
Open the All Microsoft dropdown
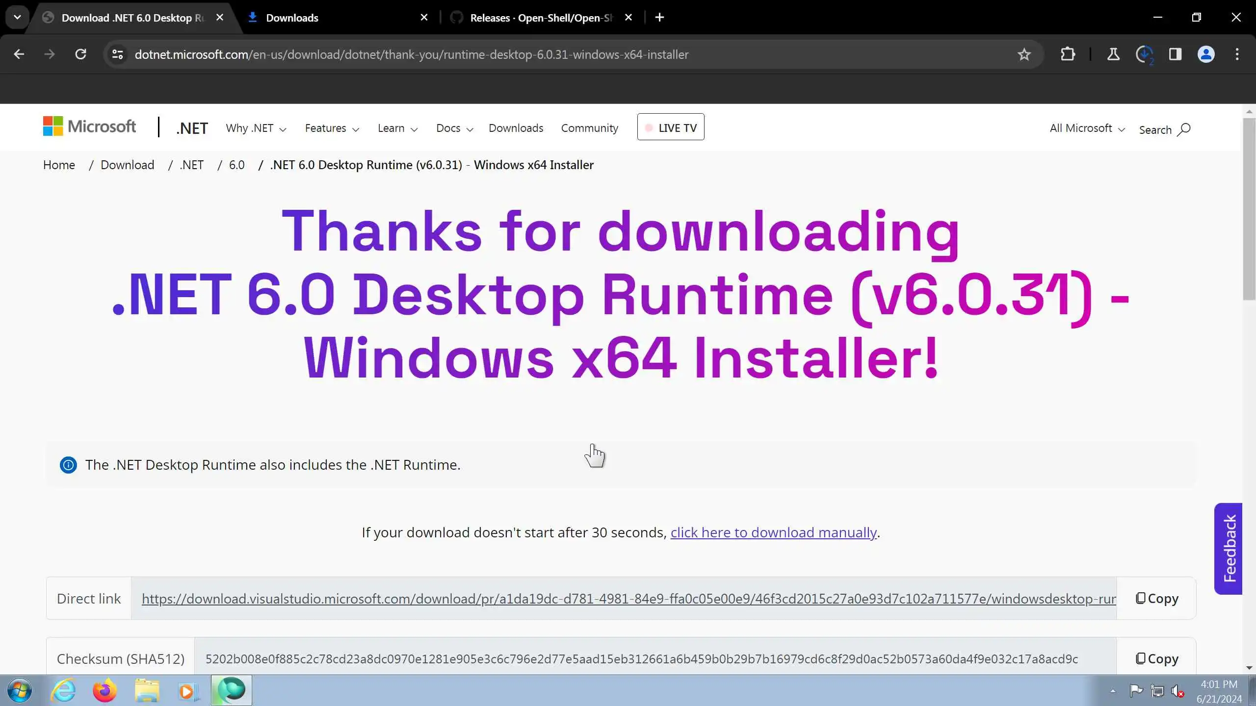click(1087, 128)
